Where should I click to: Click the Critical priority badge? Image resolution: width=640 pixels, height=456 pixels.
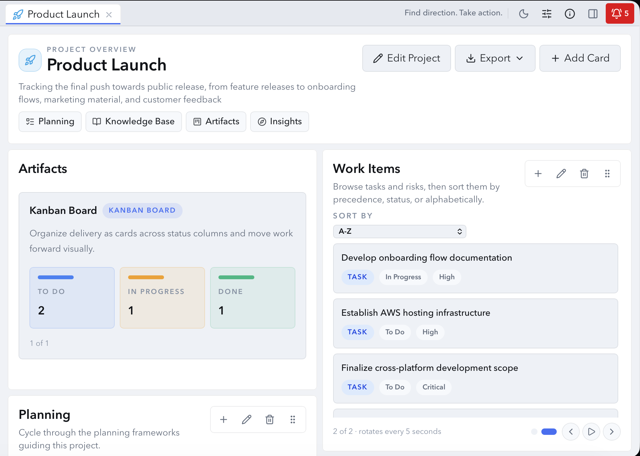tap(434, 387)
